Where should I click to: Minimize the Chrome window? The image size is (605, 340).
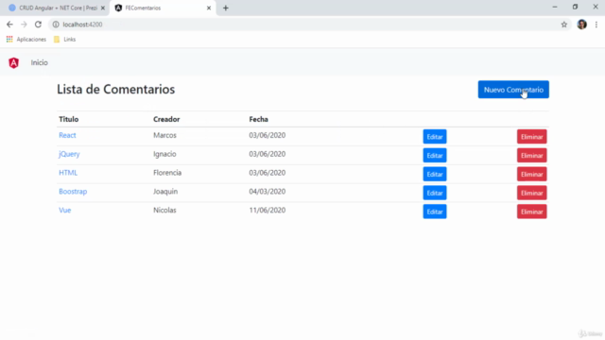[x=555, y=7]
